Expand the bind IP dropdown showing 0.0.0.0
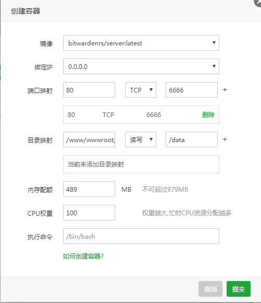Screen dimensions: 261x303 (x=141, y=66)
